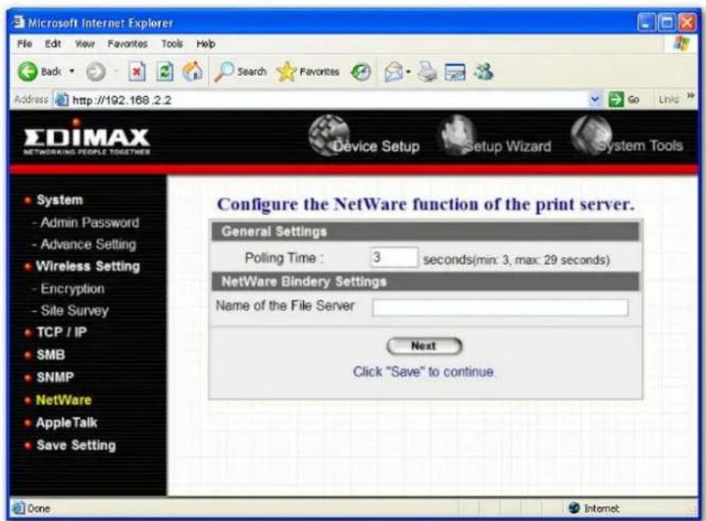The width and height of the screenshot is (706, 521).
Task: Open SNMP settings
Action: [55, 377]
